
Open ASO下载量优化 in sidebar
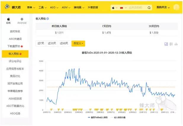[15, 106]
